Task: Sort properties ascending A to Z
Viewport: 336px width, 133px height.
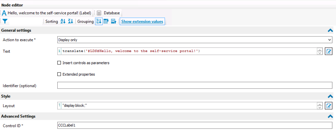Action: pyautogui.click(x=63, y=21)
